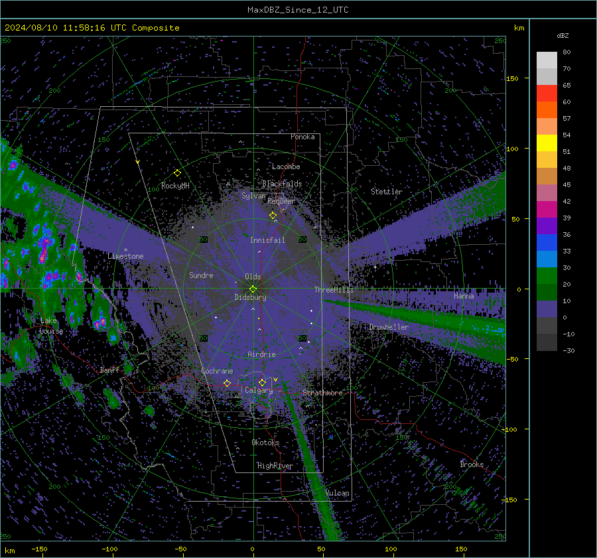Pick the light blue 30-33 dBZ swatch
Screen dimensions: 597x558
547,259
